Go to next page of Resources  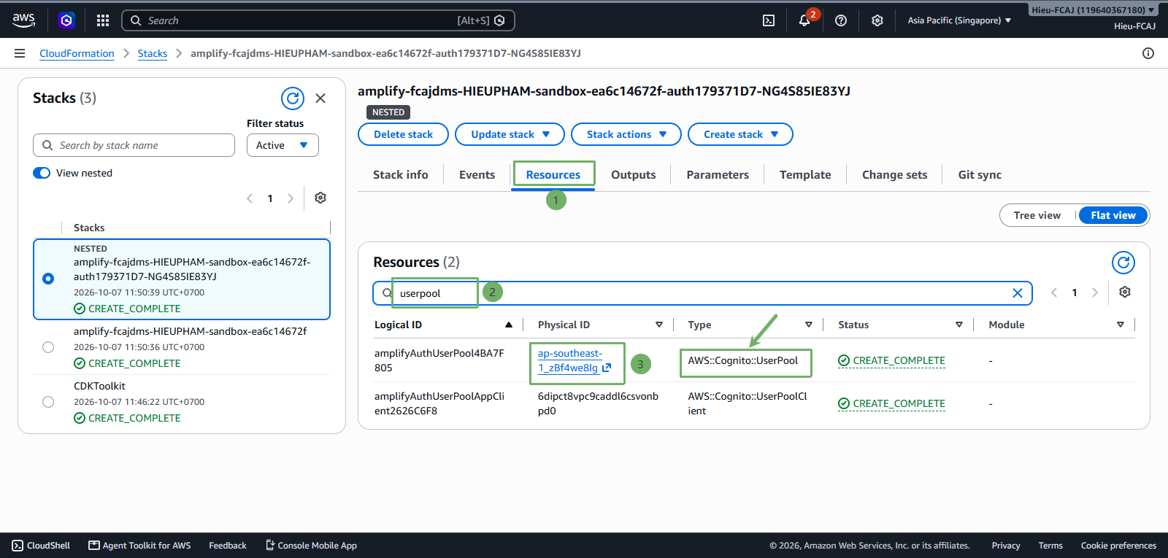point(1095,292)
